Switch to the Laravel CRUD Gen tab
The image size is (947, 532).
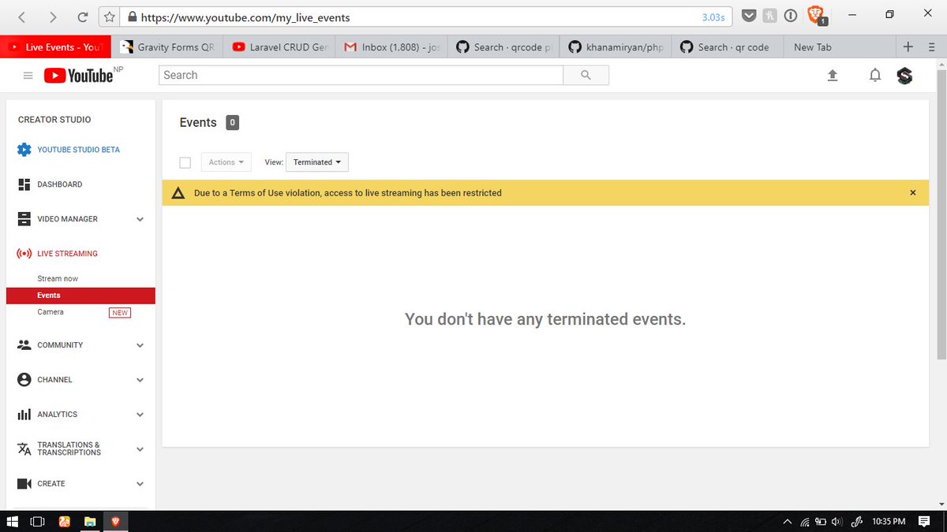280,47
